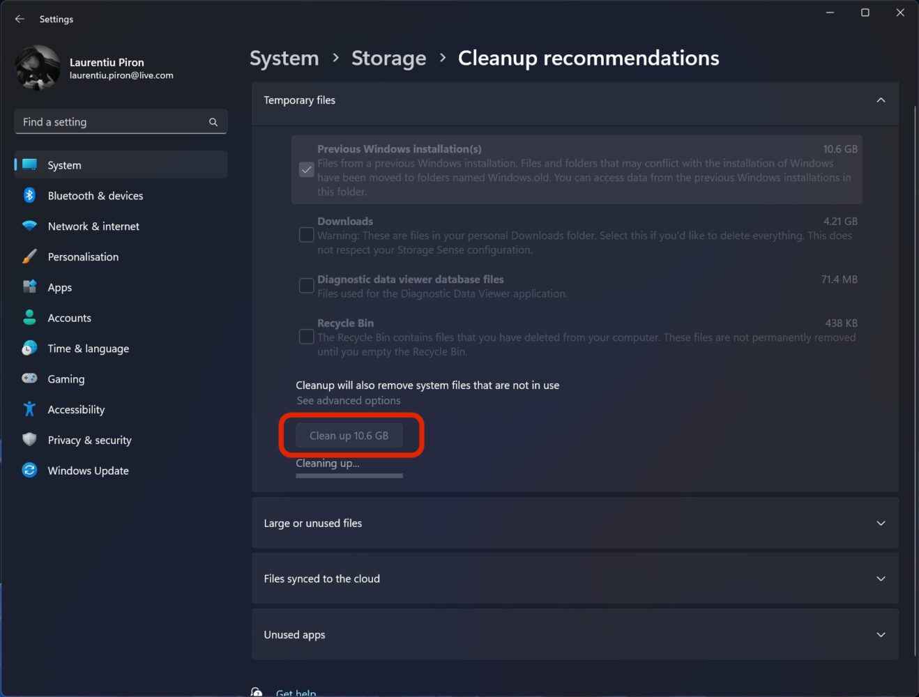Click the Personalisation brush icon
The height and width of the screenshot is (697, 919).
[x=29, y=256]
